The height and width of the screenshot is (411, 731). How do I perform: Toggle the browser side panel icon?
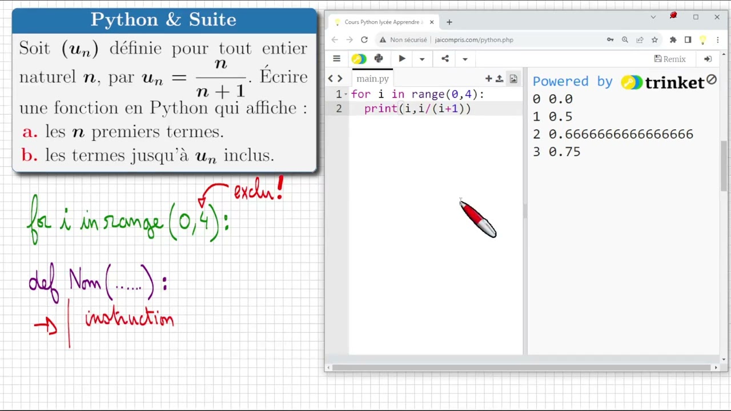[688, 40]
